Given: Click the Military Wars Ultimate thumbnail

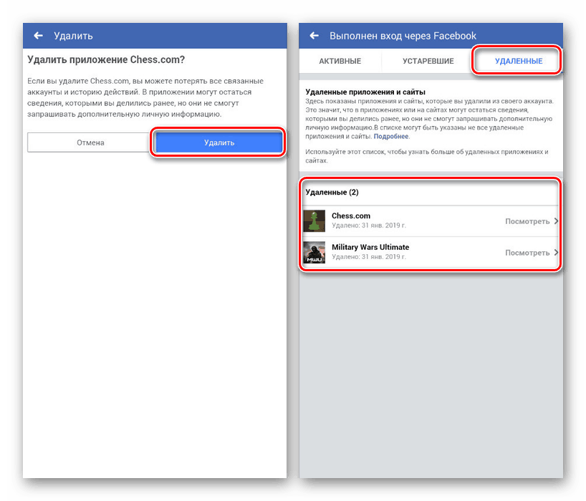Looking at the screenshot, I should pos(314,253).
